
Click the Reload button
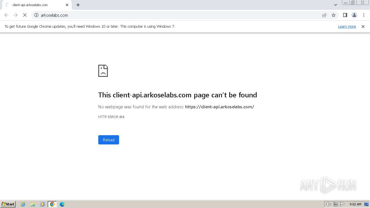point(109,140)
